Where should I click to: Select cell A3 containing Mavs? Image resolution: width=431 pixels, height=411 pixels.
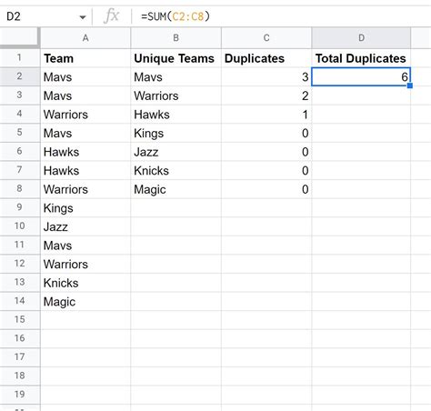(x=85, y=95)
